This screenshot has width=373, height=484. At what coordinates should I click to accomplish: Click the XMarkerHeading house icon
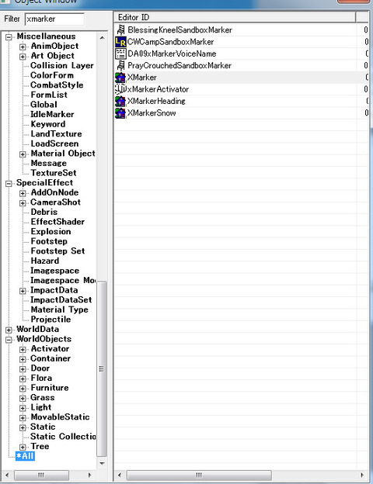pos(120,101)
